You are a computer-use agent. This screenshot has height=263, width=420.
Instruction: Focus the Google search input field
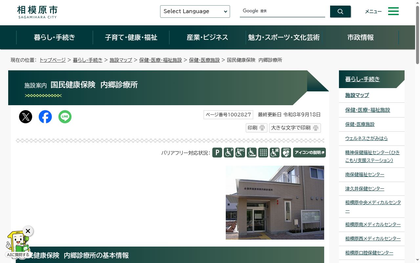click(x=282, y=11)
